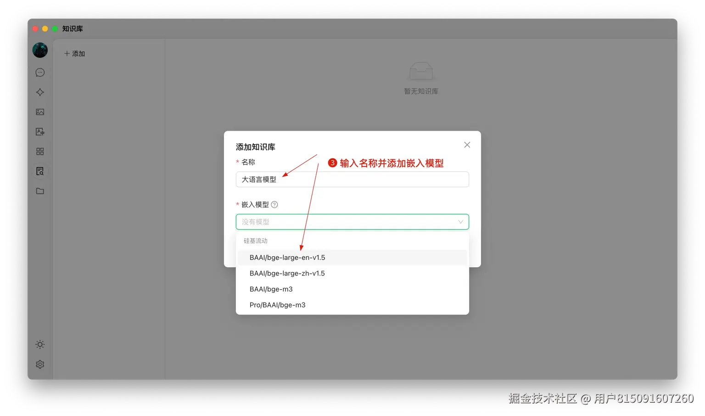Click the 添加 button to add knowledge base
This screenshot has width=705, height=416.
pos(73,53)
